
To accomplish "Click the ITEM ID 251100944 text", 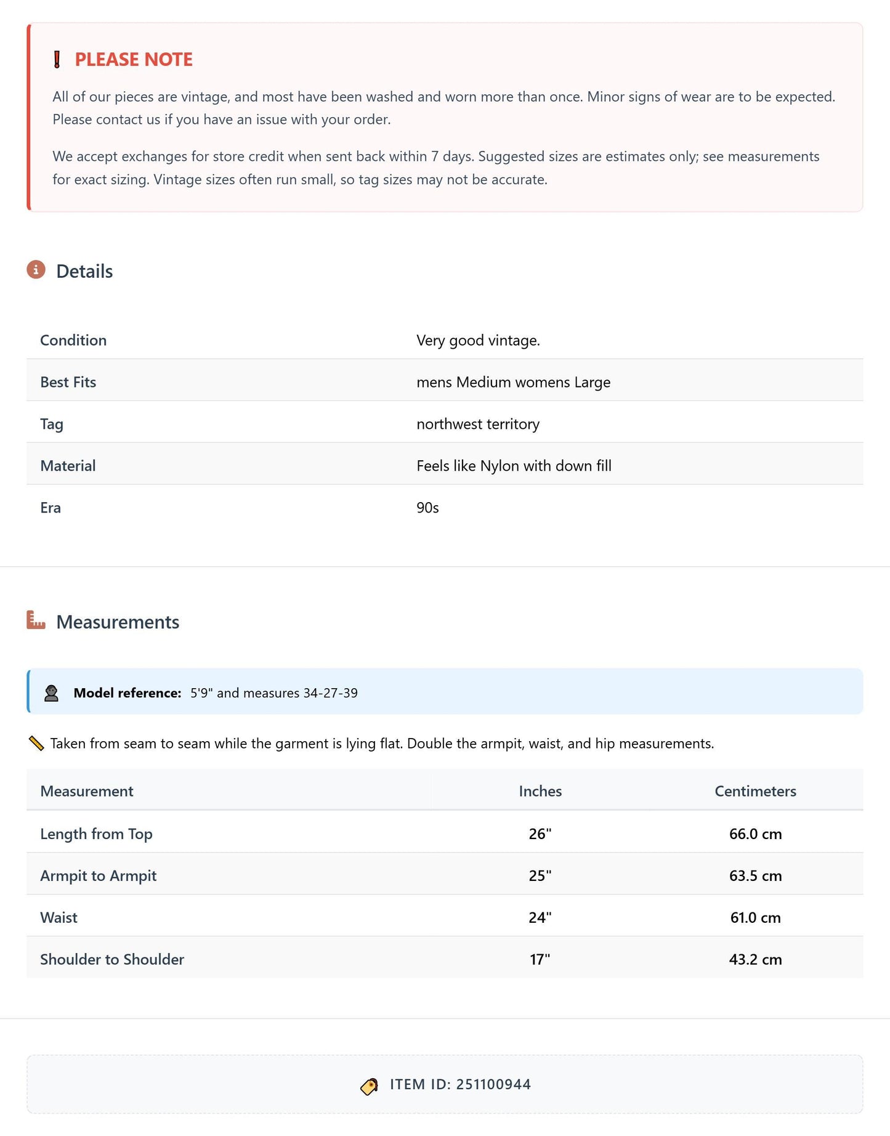I will click(460, 1084).
